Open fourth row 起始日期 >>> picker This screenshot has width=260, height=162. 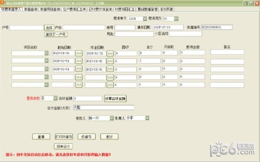coord(79,77)
